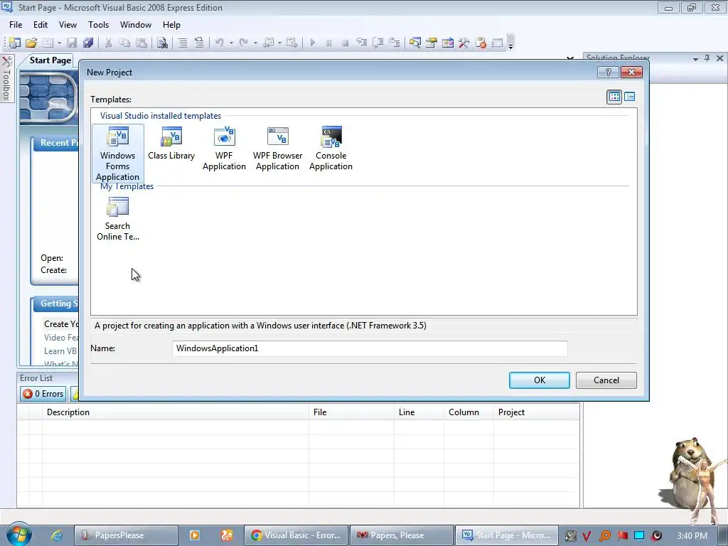Expand the toolbar options overflow arrow
Screen dimensions: 728x546
[x=510, y=43]
